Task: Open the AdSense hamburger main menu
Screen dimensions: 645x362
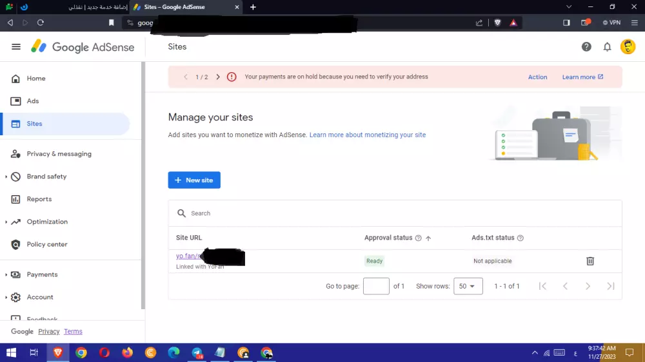Action: [x=16, y=47]
